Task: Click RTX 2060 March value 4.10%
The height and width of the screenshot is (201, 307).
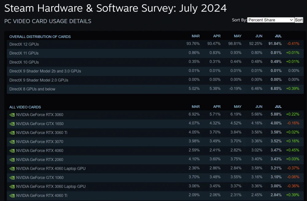Action: point(194,159)
